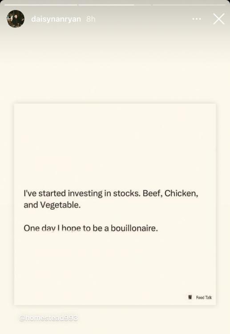The width and height of the screenshot is (230, 334).
Task: Click the word "Beef," in the post
Action: [153, 193]
